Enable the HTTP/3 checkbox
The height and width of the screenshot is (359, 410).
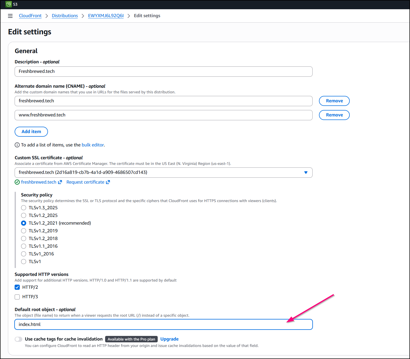pos(17,297)
